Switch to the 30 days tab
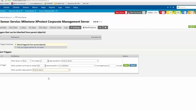This screenshot has width=196, height=110. 32,28
